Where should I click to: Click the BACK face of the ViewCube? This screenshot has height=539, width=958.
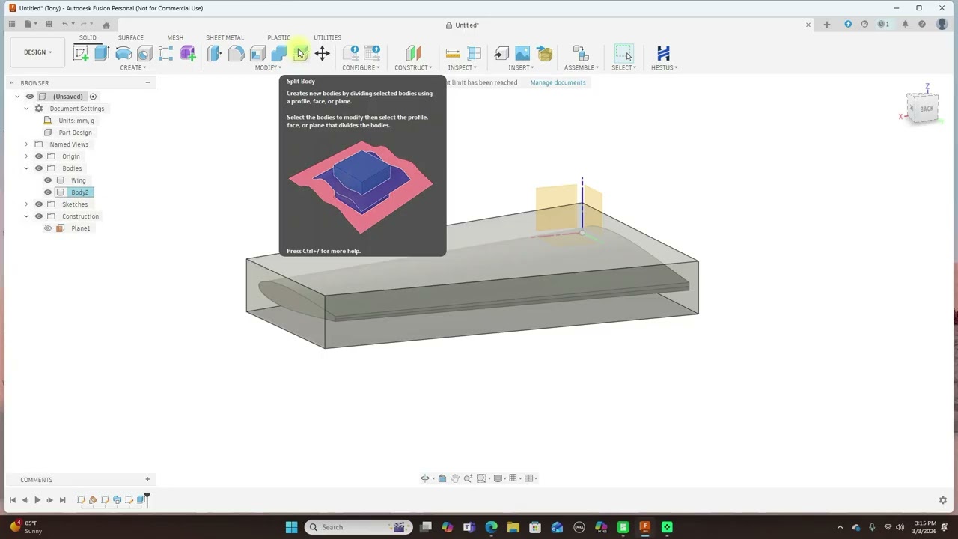(927, 109)
